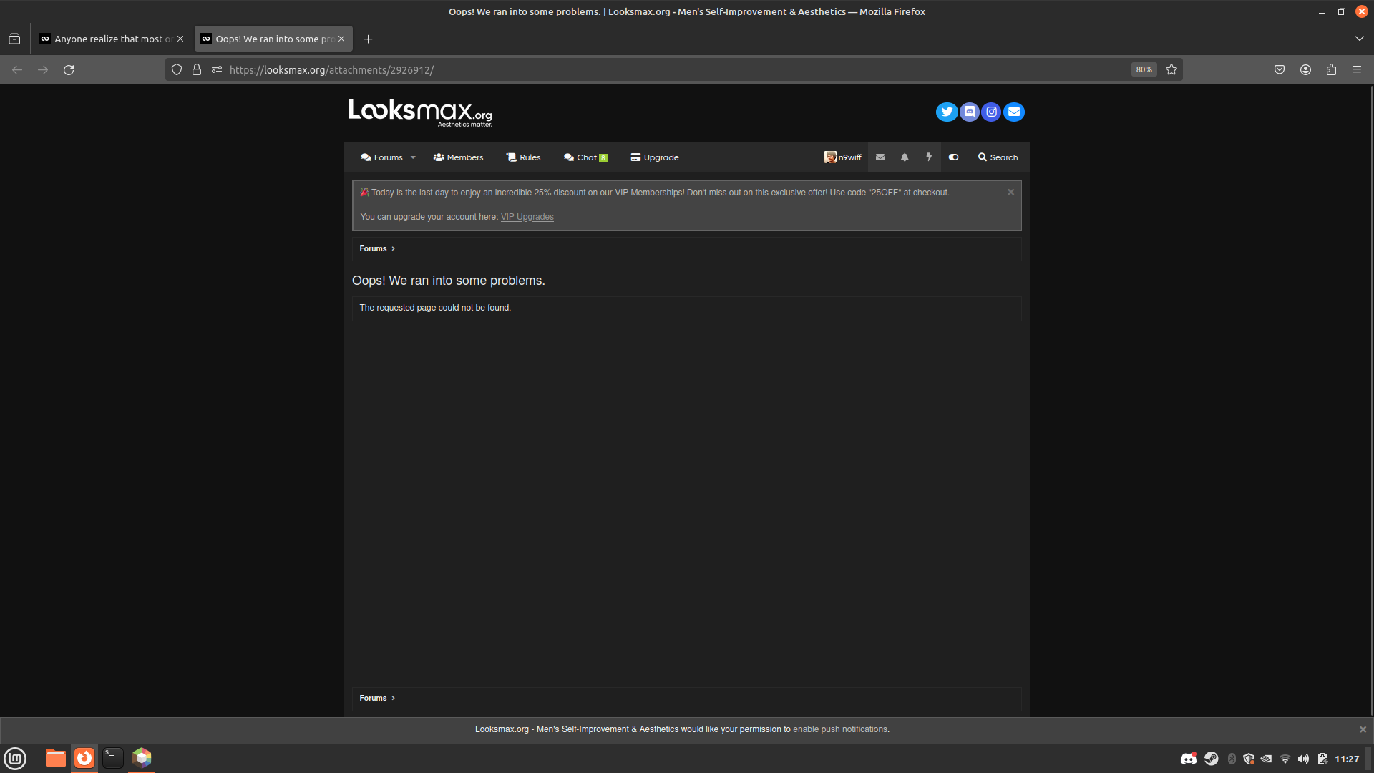Click the site padlock security icon
The width and height of the screenshot is (1374, 773).
[x=197, y=70]
